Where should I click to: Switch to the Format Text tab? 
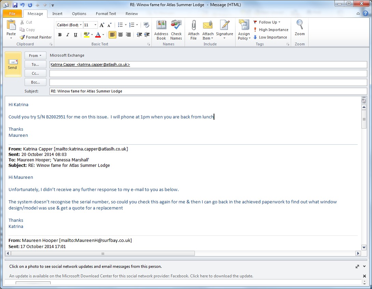[x=106, y=14]
